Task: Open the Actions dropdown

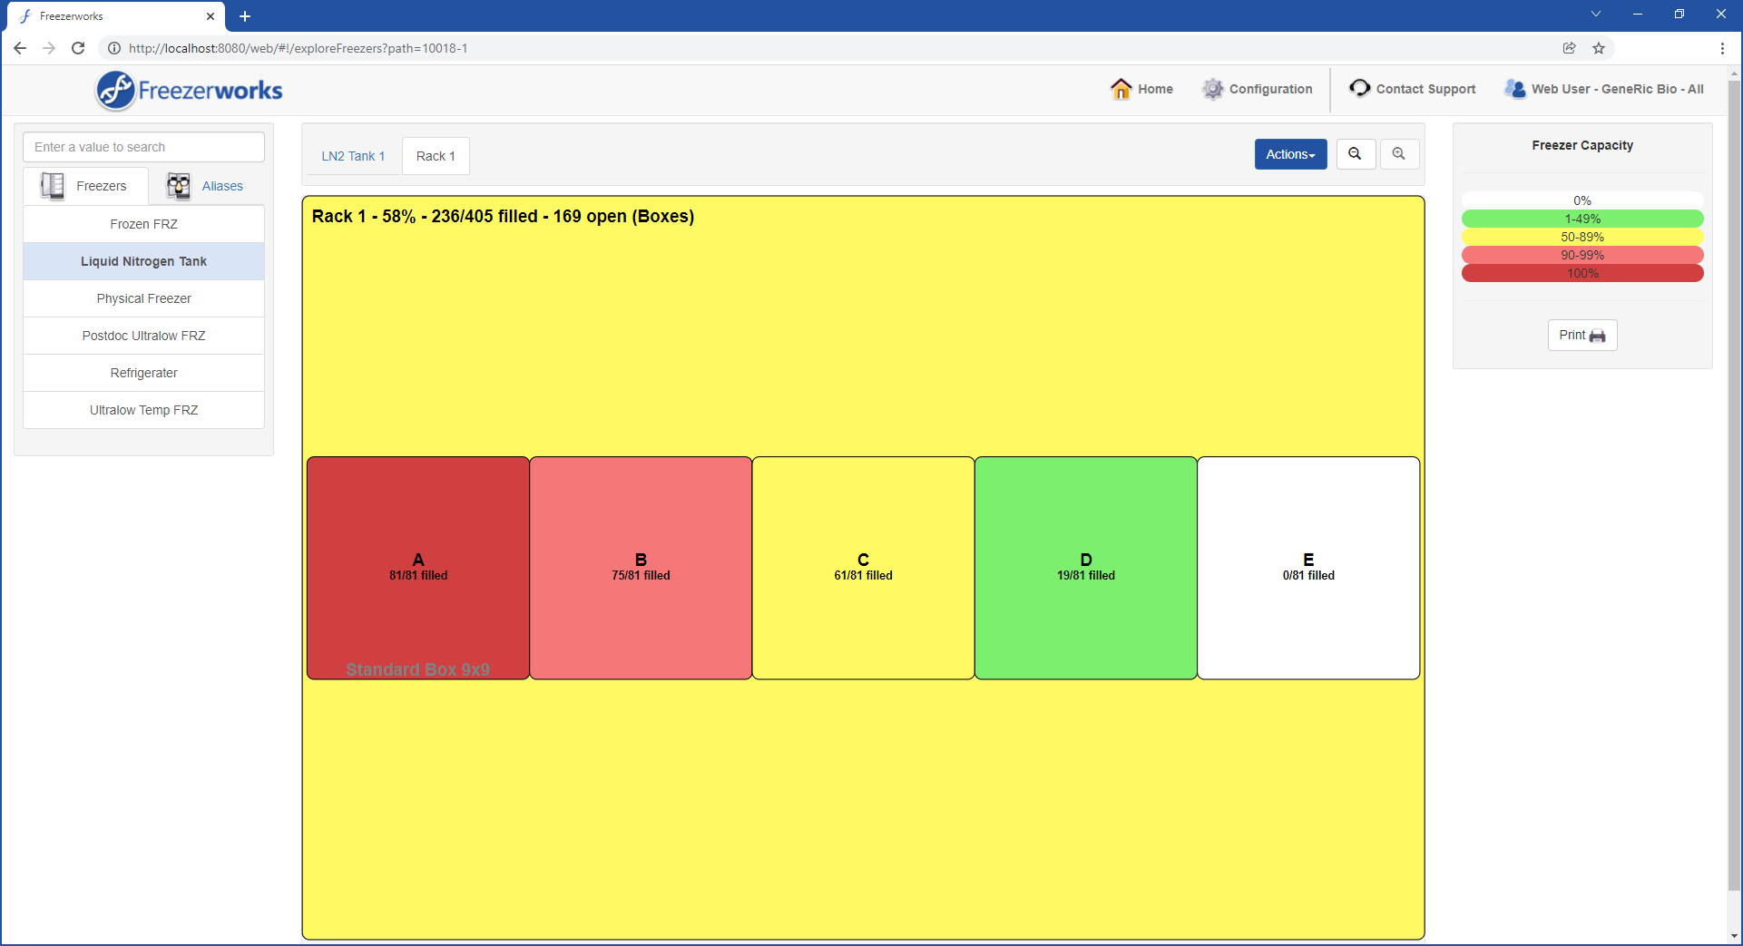Action: 1289,154
